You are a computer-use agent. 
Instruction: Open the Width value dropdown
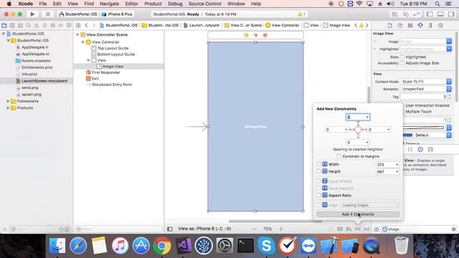pos(397,165)
